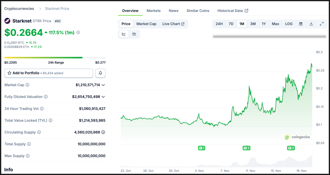
Task: Expand Market Cap value chevron
Action: [103, 85]
